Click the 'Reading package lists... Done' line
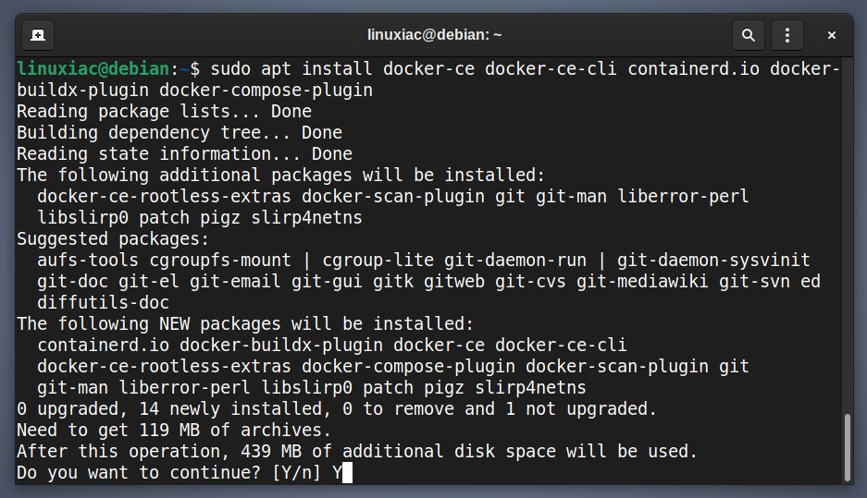 click(164, 112)
